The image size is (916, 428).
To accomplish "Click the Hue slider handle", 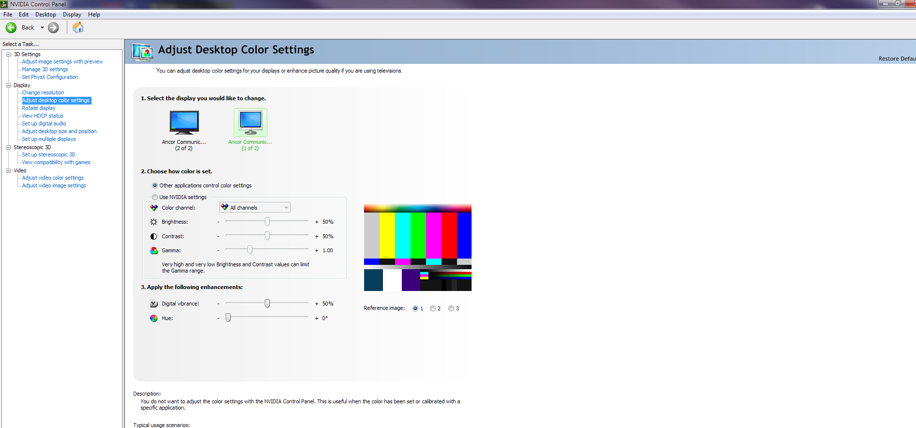I will pos(228,318).
